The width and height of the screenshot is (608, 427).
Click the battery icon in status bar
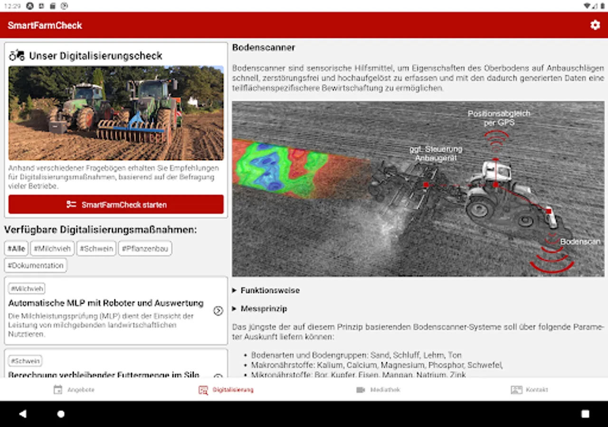point(603,6)
